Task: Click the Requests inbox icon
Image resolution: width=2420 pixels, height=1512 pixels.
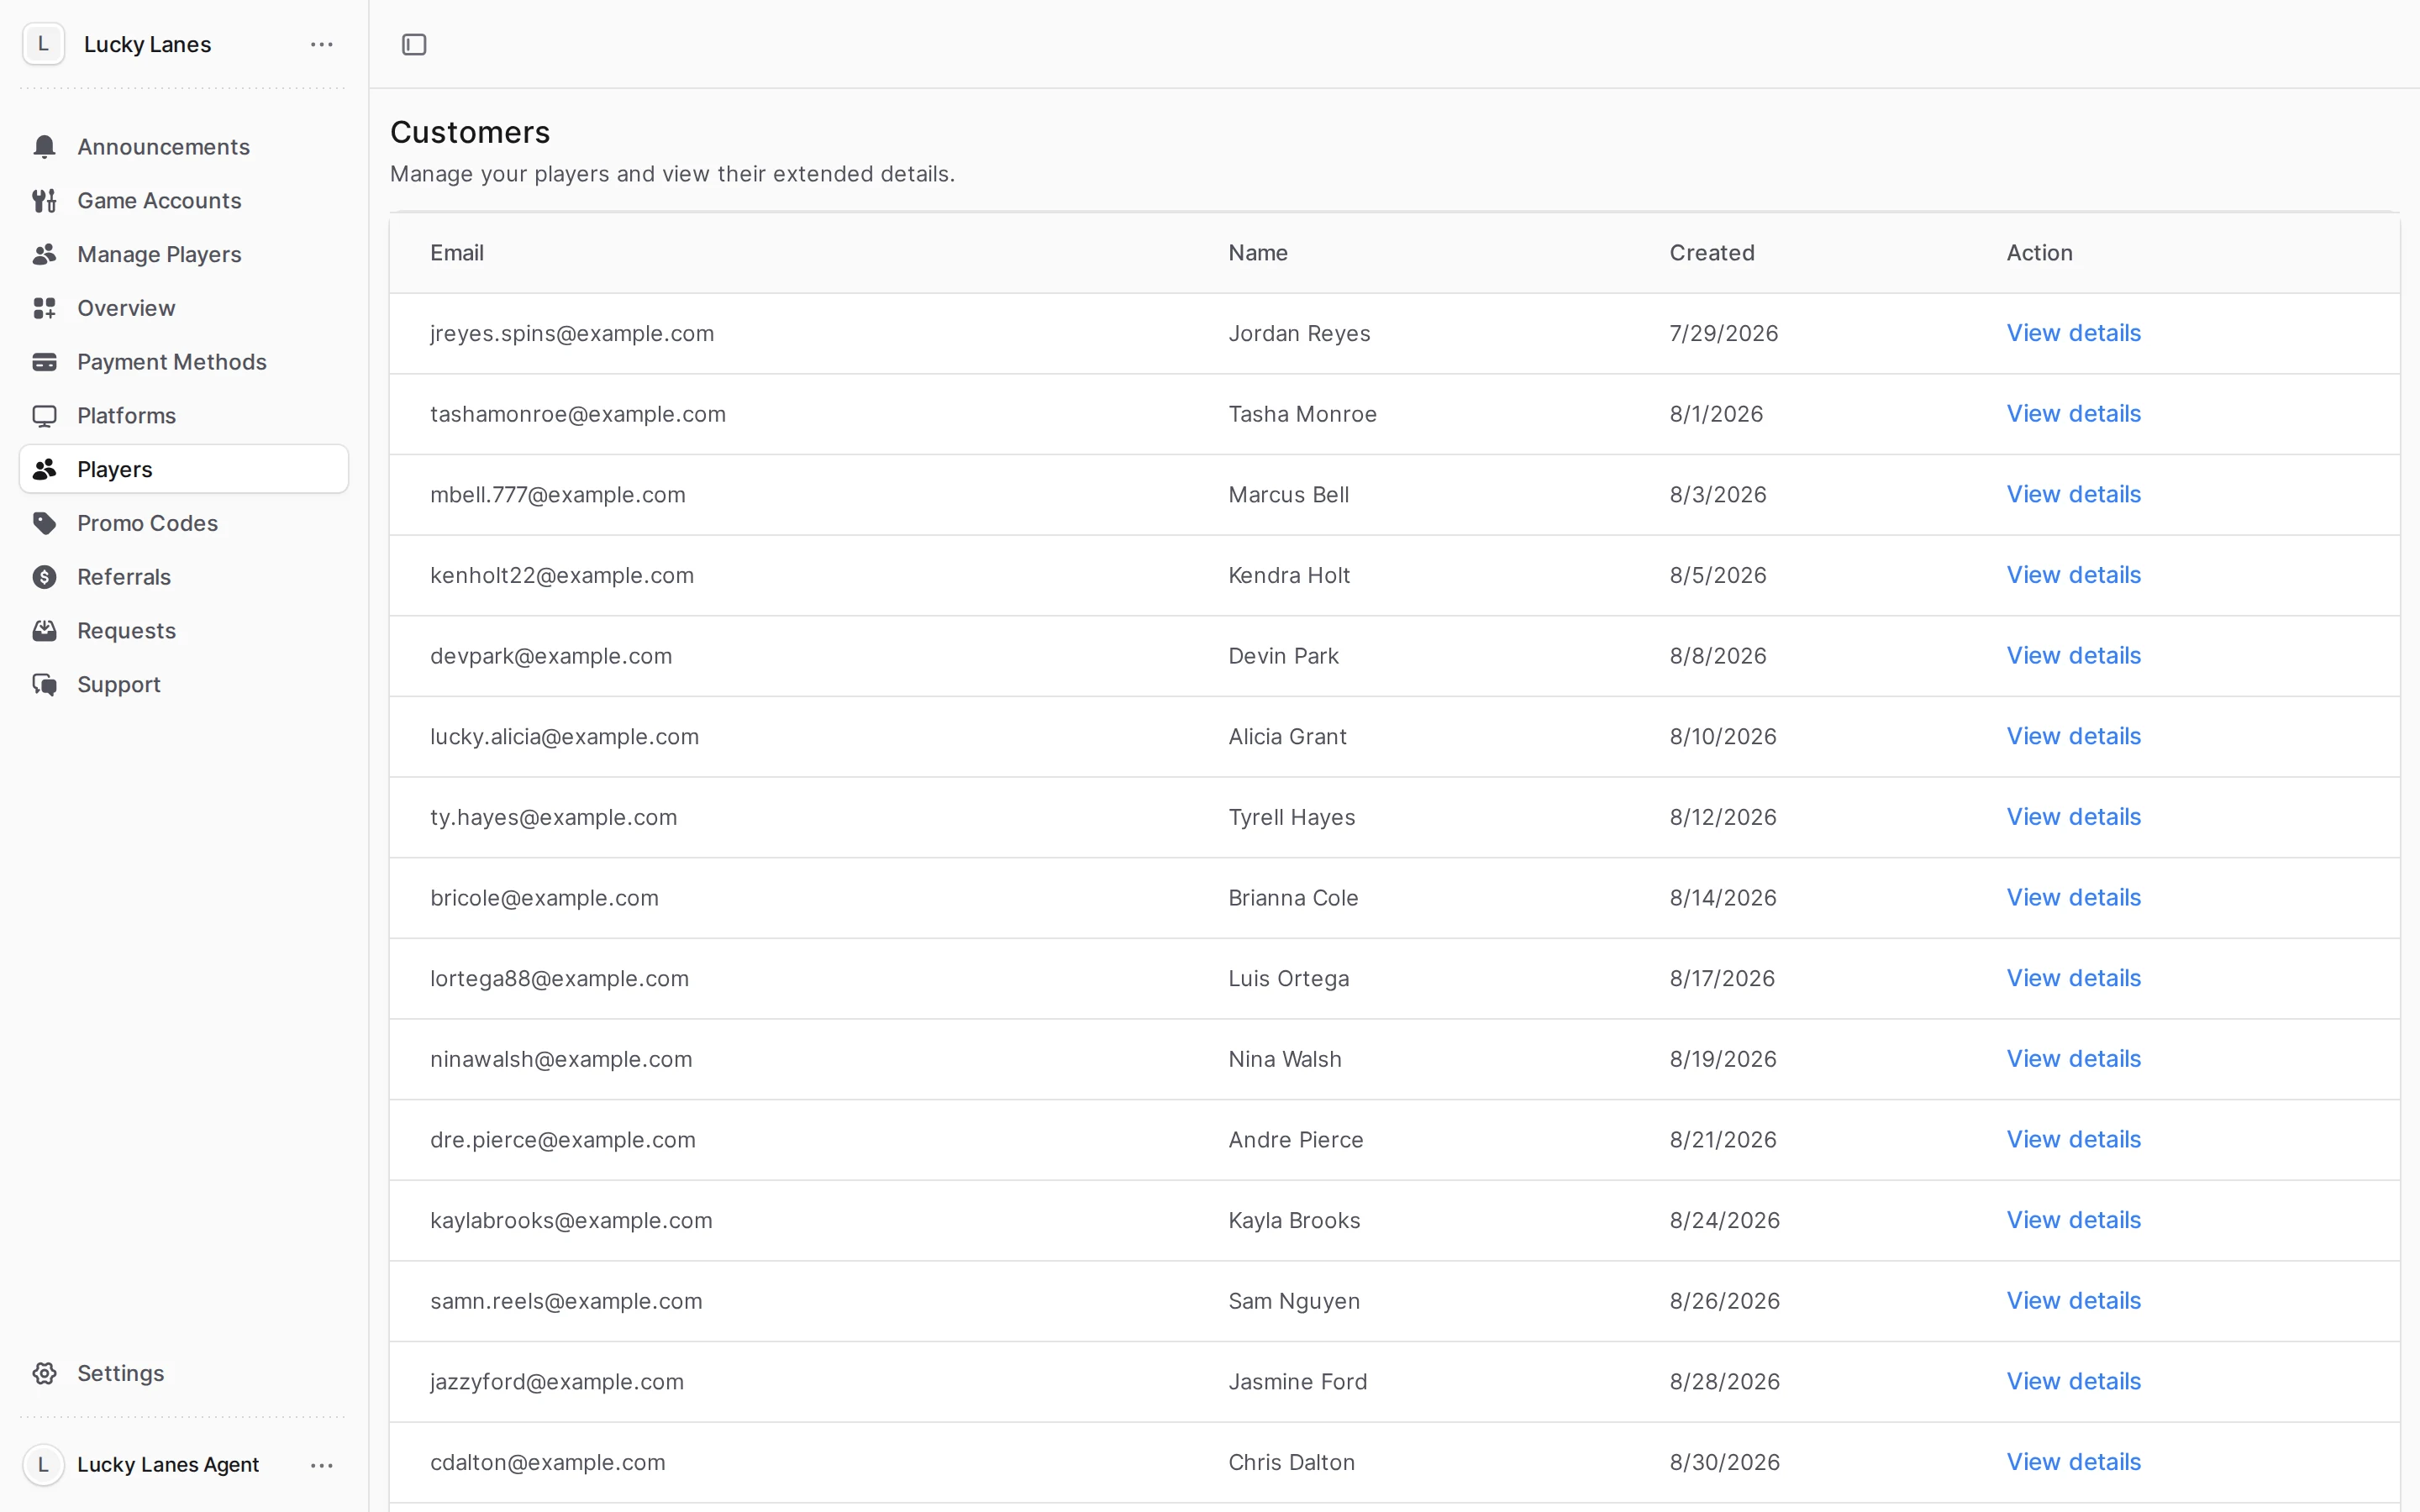Action: click(x=44, y=631)
